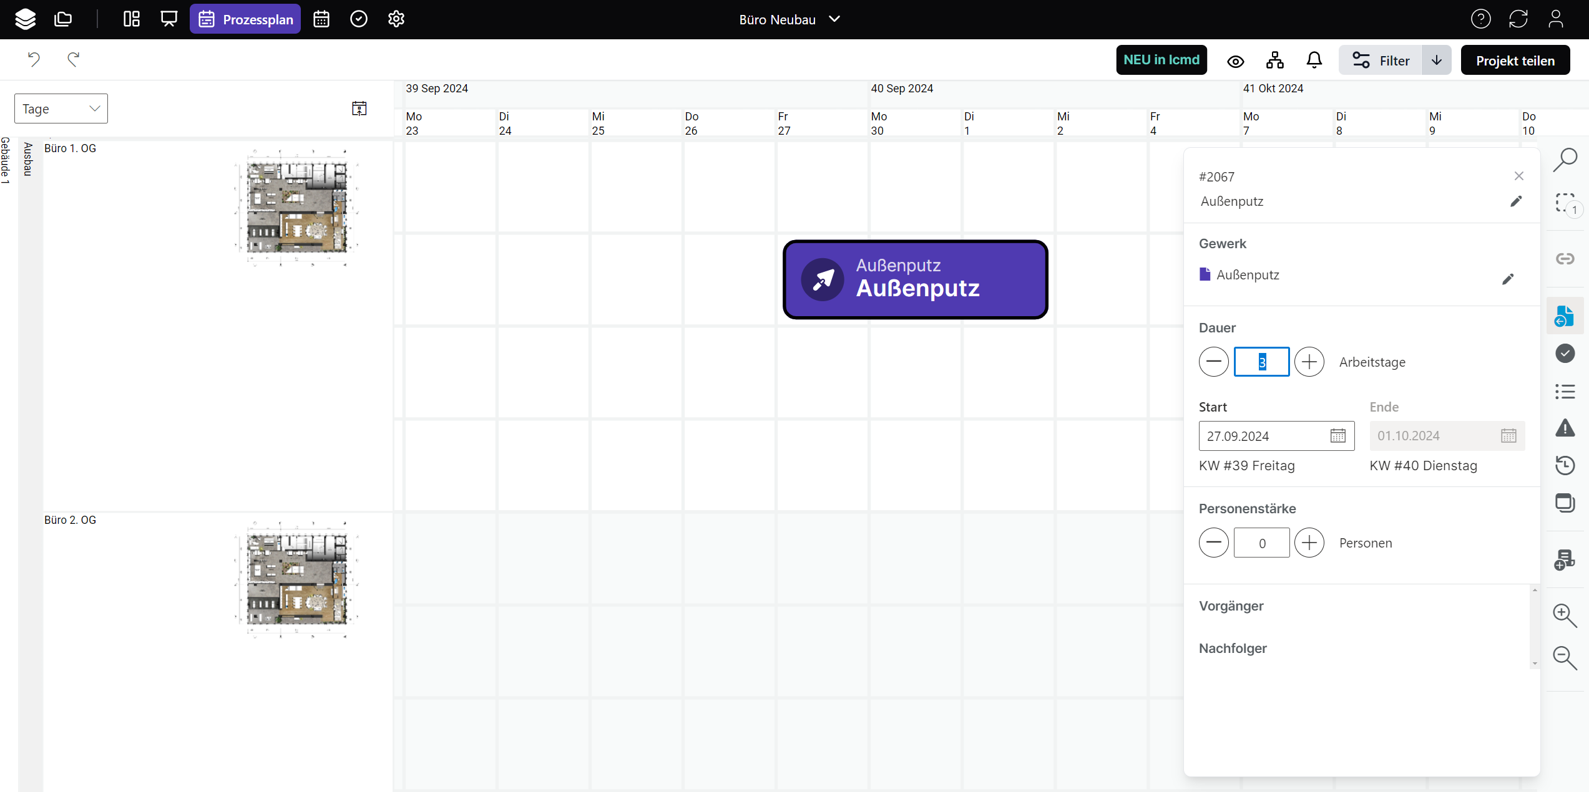The image size is (1589, 792).
Task: Open the hierarchy structure icon
Action: tap(1274, 60)
